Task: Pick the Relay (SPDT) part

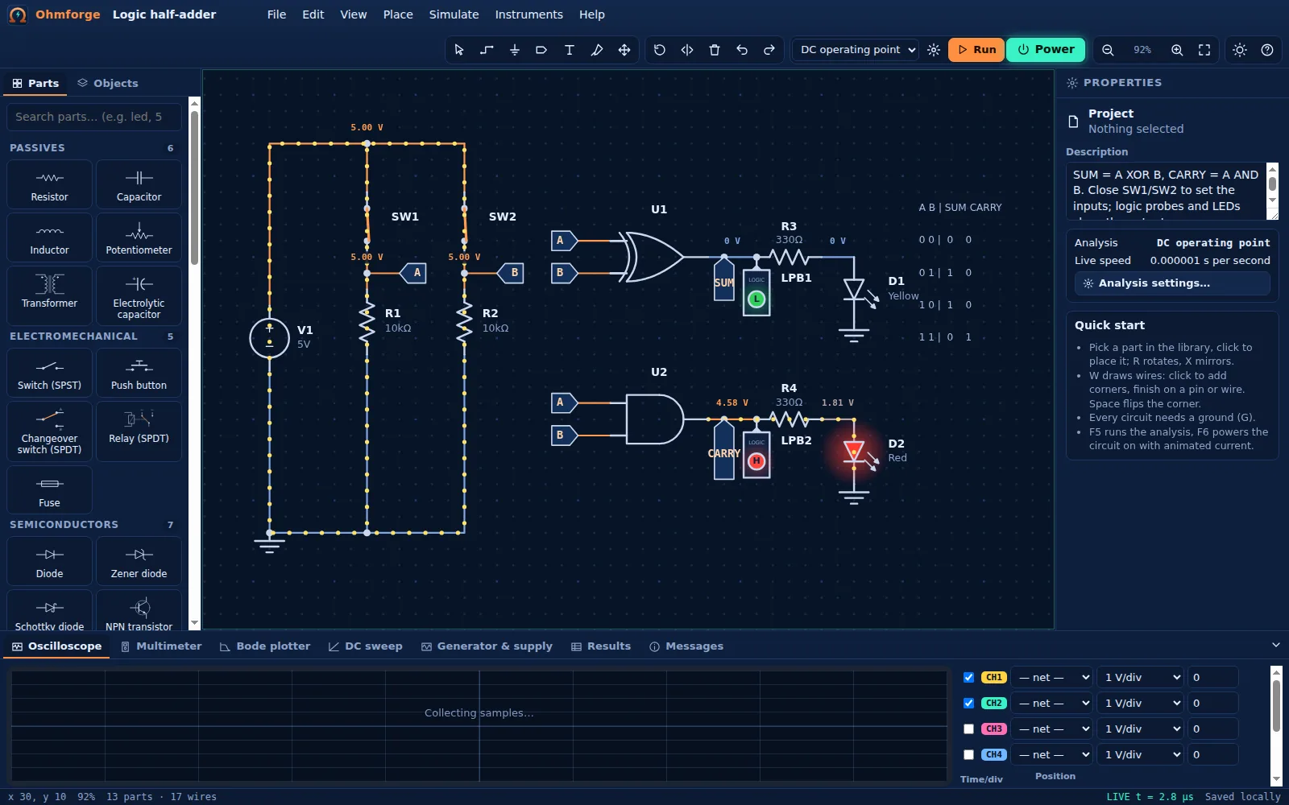Action: click(x=139, y=431)
